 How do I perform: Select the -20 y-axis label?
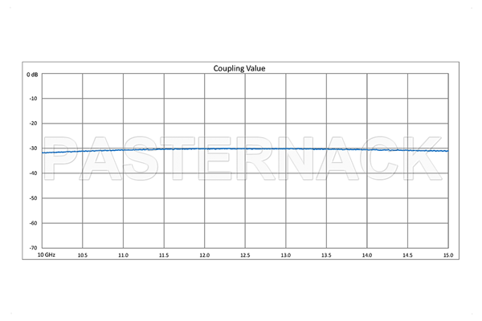click(x=33, y=124)
